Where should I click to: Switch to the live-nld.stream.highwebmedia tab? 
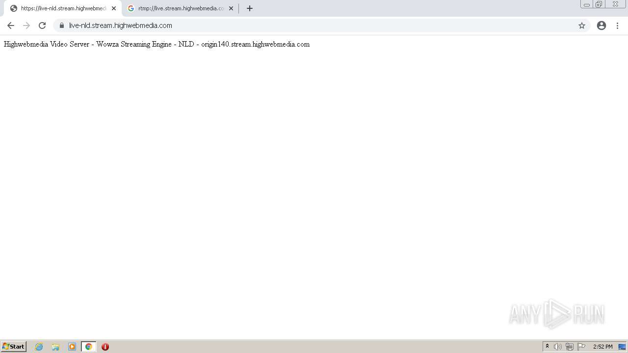click(x=63, y=8)
